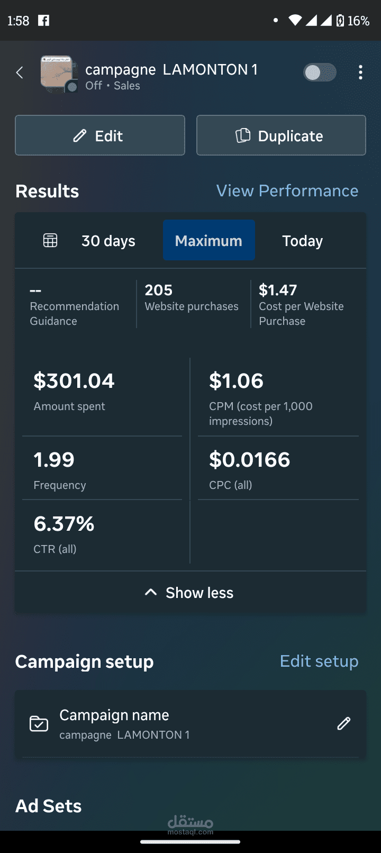This screenshot has width=381, height=853.
Task: Tap the campaign thumbnail image
Action: point(58,73)
